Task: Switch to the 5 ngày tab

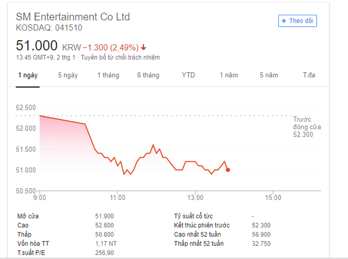Action: point(68,75)
